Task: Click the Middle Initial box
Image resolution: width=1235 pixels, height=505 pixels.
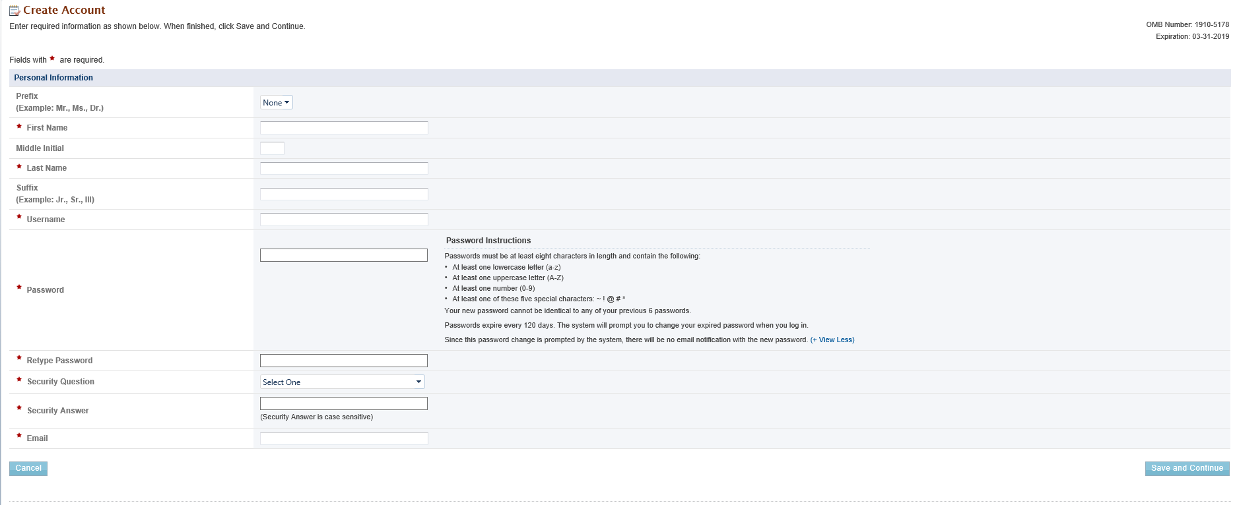Action: pos(272,148)
